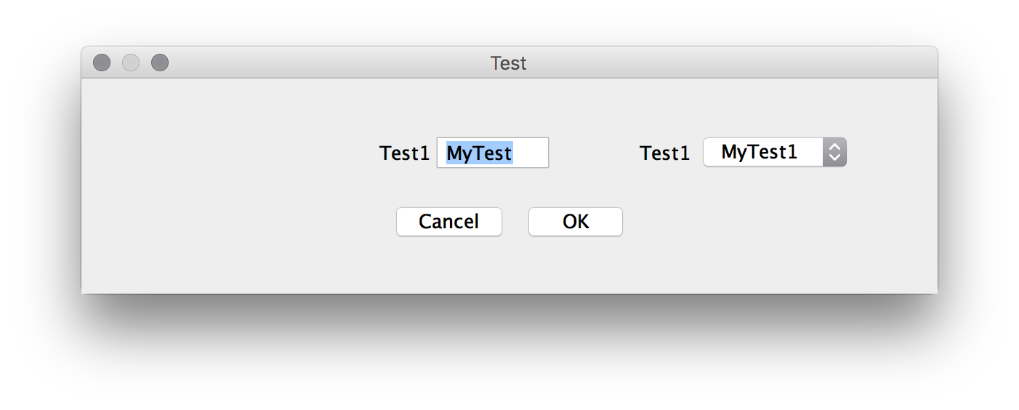
Task: Click the Test window title text
Action: pos(508,63)
